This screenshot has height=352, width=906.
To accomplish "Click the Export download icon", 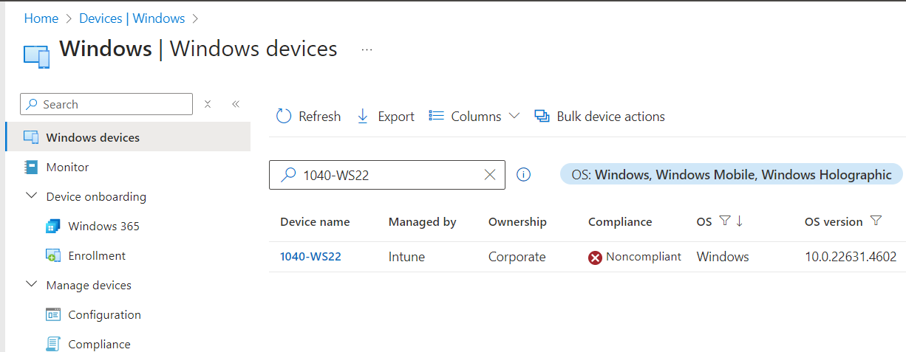I will pyautogui.click(x=363, y=117).
